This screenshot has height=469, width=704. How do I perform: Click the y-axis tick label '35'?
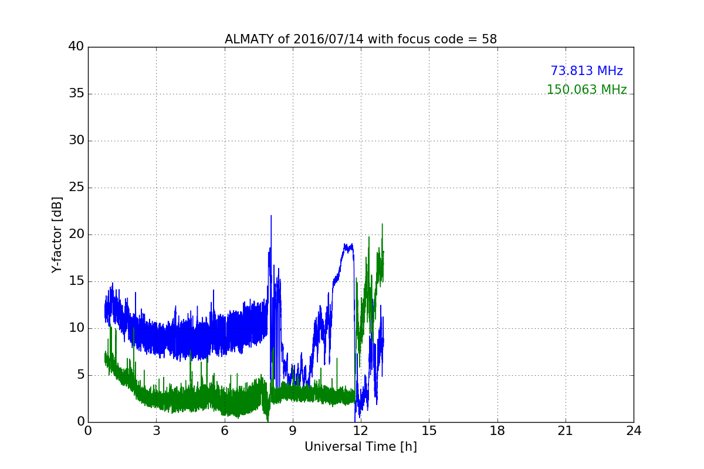tap(76, 94)
